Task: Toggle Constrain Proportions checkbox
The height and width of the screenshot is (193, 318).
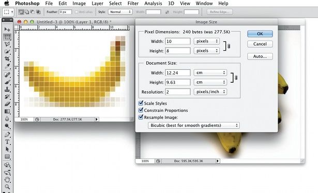Action: [141, 110]
